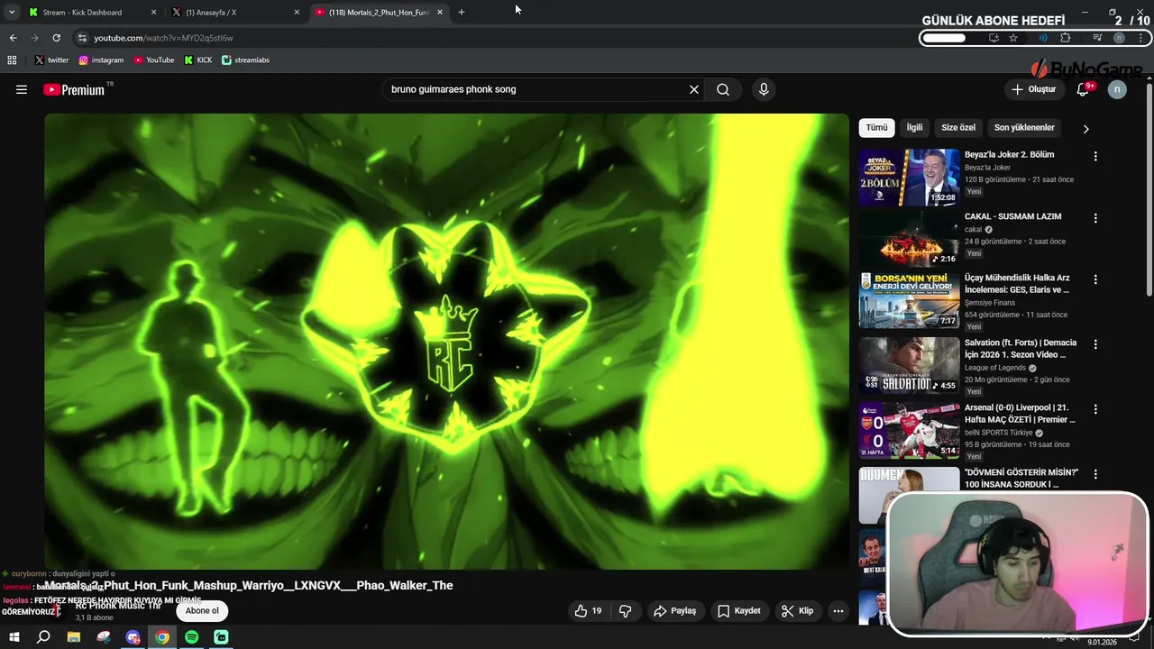Image resolution: width=1154 pixels, height=649 pixels.
Task: Open the streamlabs bookmark
Action: (245, 59)
